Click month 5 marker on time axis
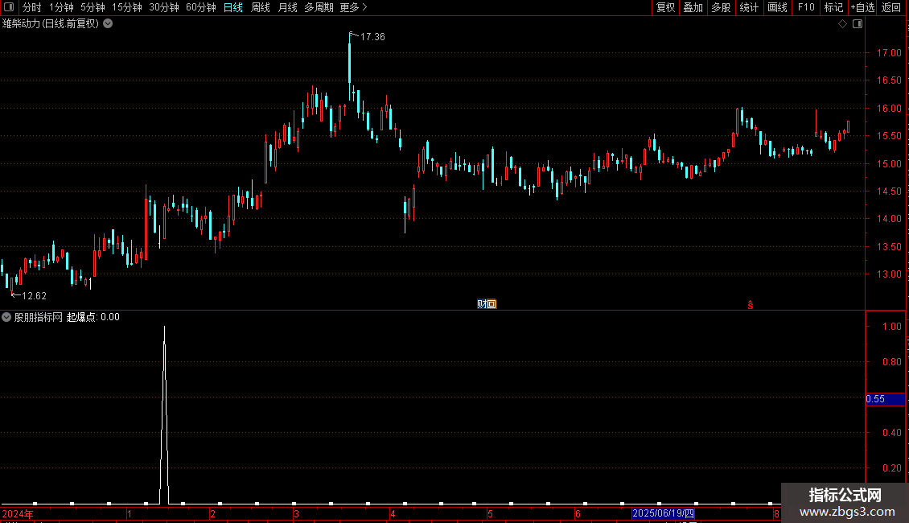Screen dimensions: 909x523 (490, 514)
